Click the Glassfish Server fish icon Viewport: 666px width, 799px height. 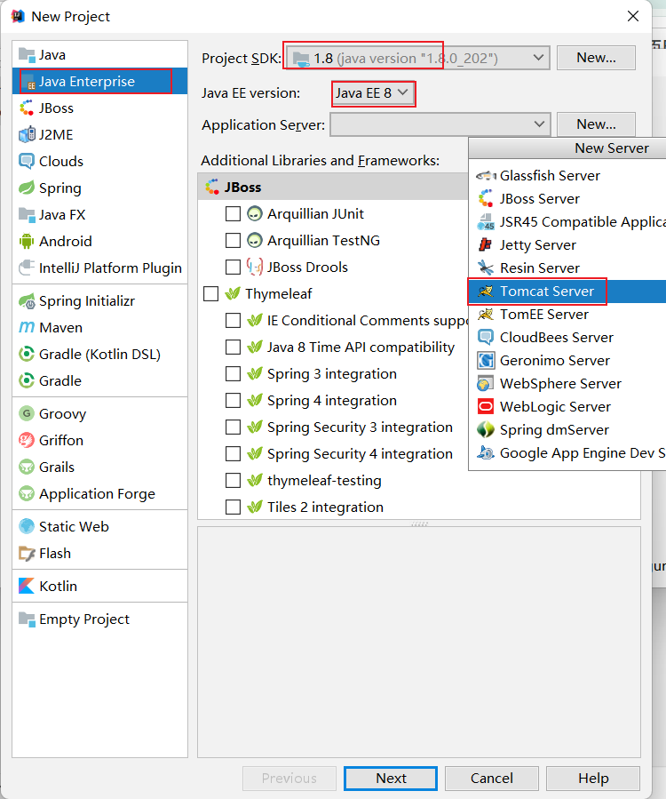click(486, 176)
